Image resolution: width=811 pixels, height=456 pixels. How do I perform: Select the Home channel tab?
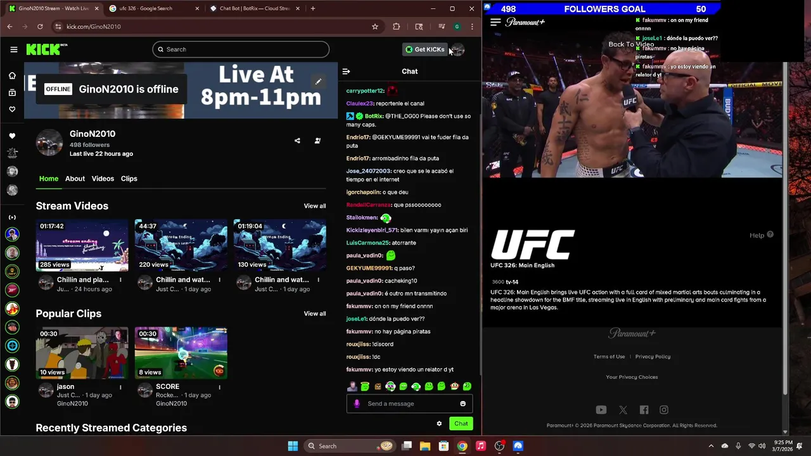[x=49, y=179]
